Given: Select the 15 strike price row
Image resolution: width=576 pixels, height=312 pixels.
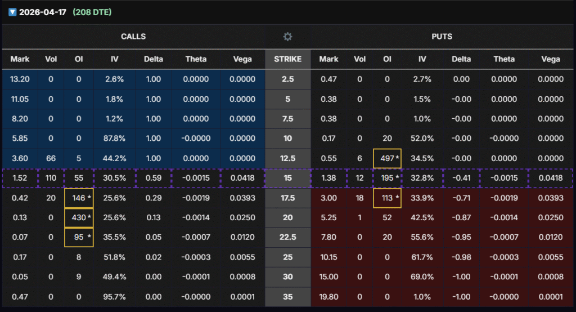Looking at the screenshot, I should (x=287, y=179).
